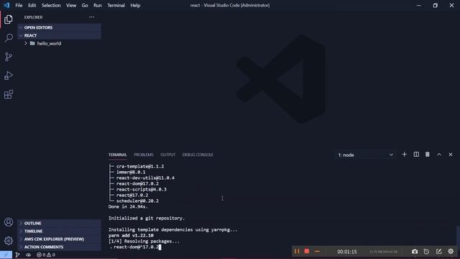
Task: Open the recorder timer clock icon
Action: (426, 251)
